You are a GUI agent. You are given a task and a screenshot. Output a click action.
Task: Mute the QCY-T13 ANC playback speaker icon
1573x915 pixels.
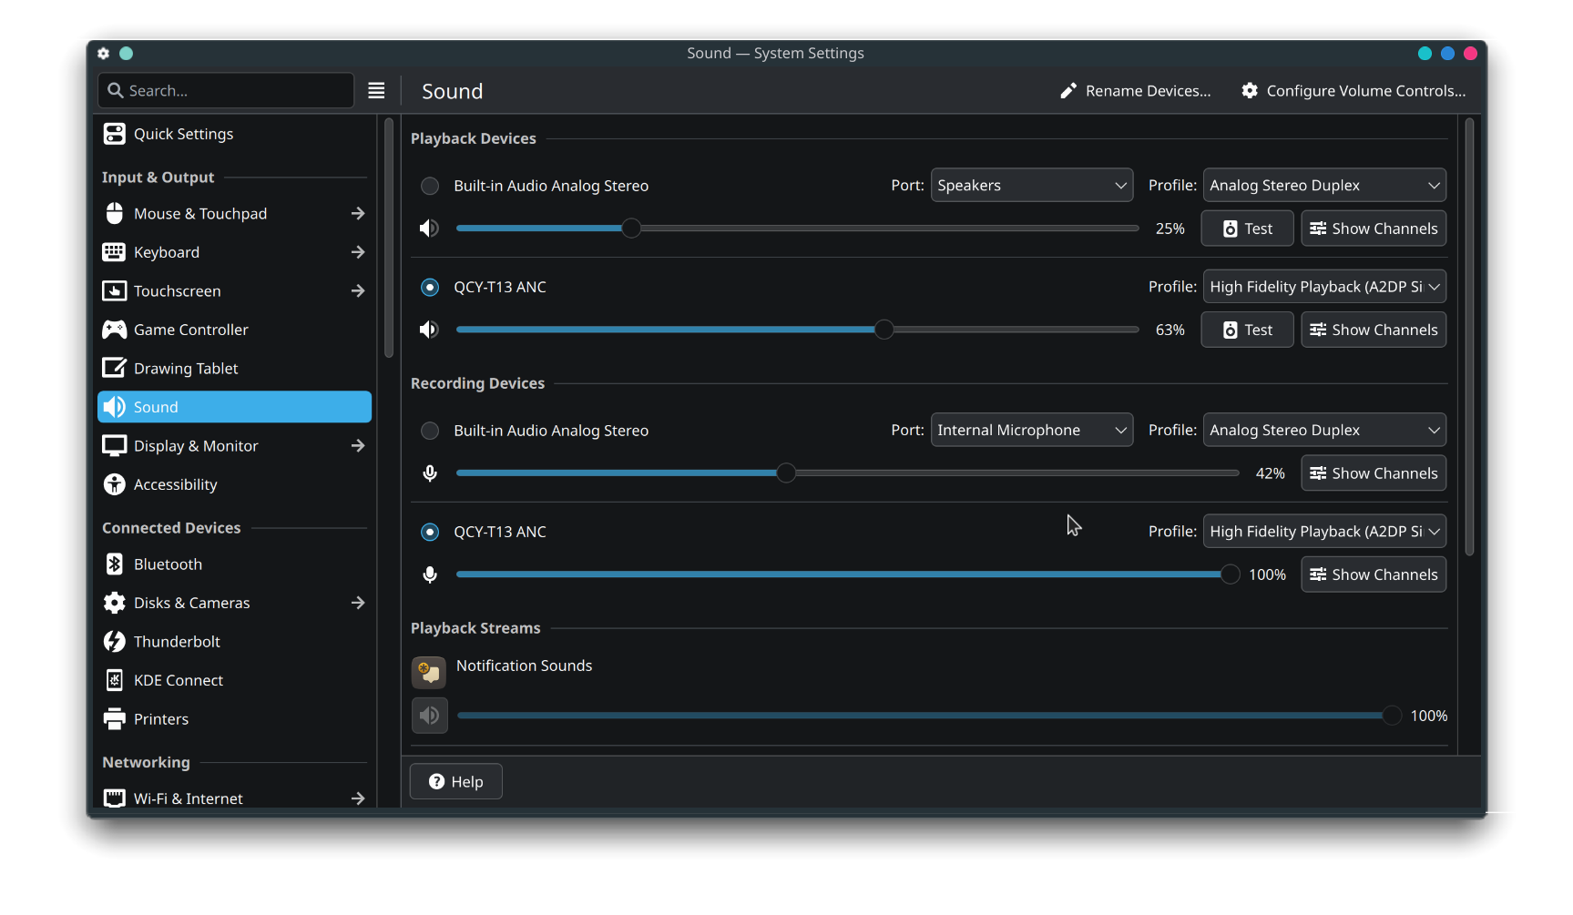click(429, 330)
